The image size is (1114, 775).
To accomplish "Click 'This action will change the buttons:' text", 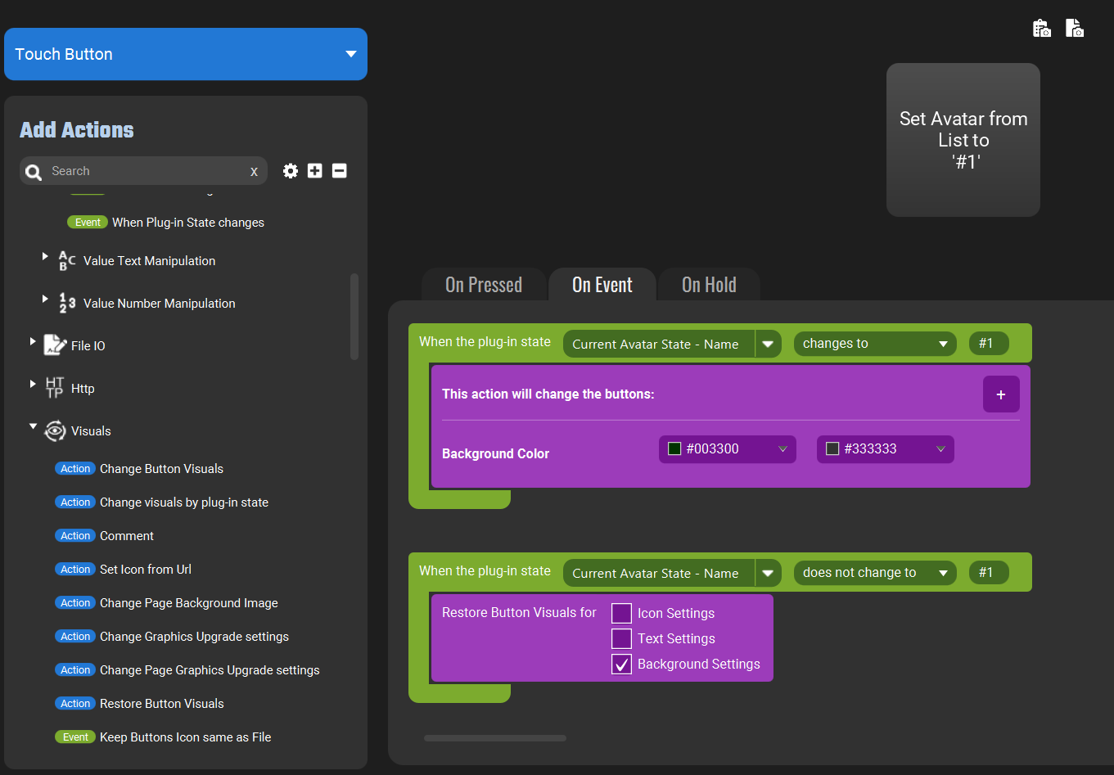I will pyautogui.click(x=548, y=394).
